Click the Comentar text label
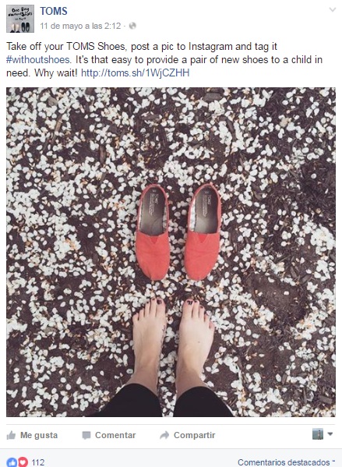 115,436
